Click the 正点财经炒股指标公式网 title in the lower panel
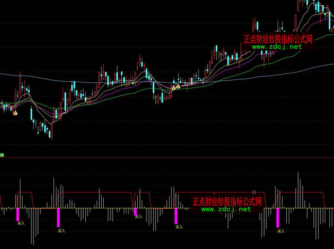This screenshot has height=249, width=334. (227, 201)
